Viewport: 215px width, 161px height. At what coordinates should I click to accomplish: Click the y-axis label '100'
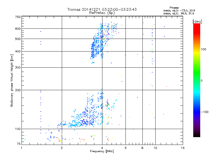18,129
